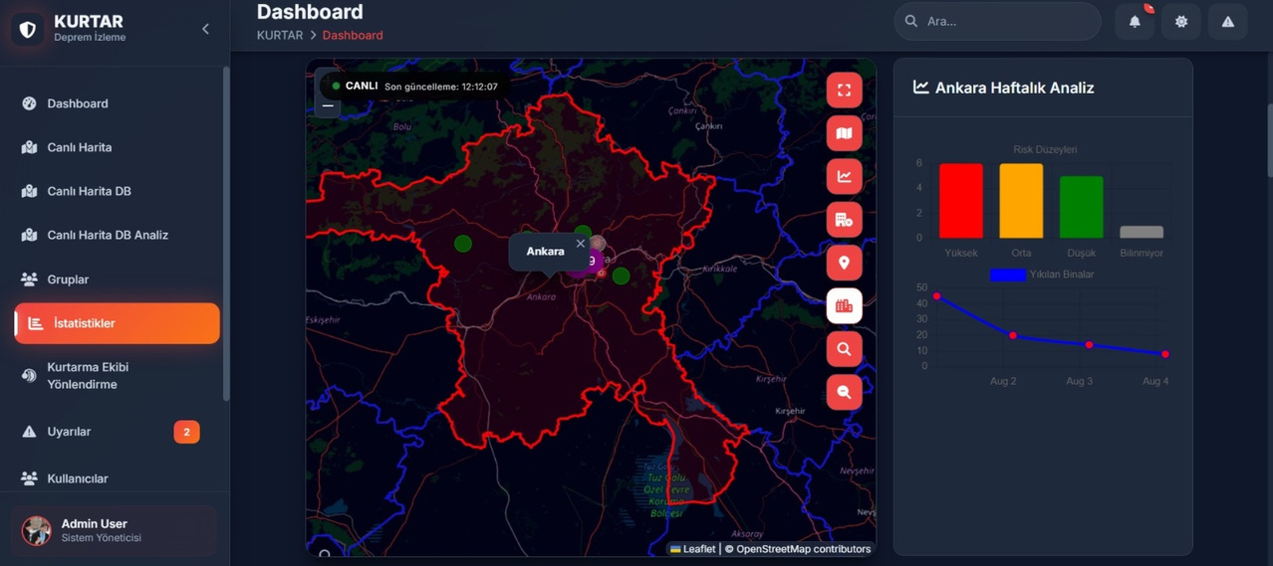Screen dimensions: 1273x566
Task: Go to Canlı Harita DB Analiz
Action: coord(107,234)
